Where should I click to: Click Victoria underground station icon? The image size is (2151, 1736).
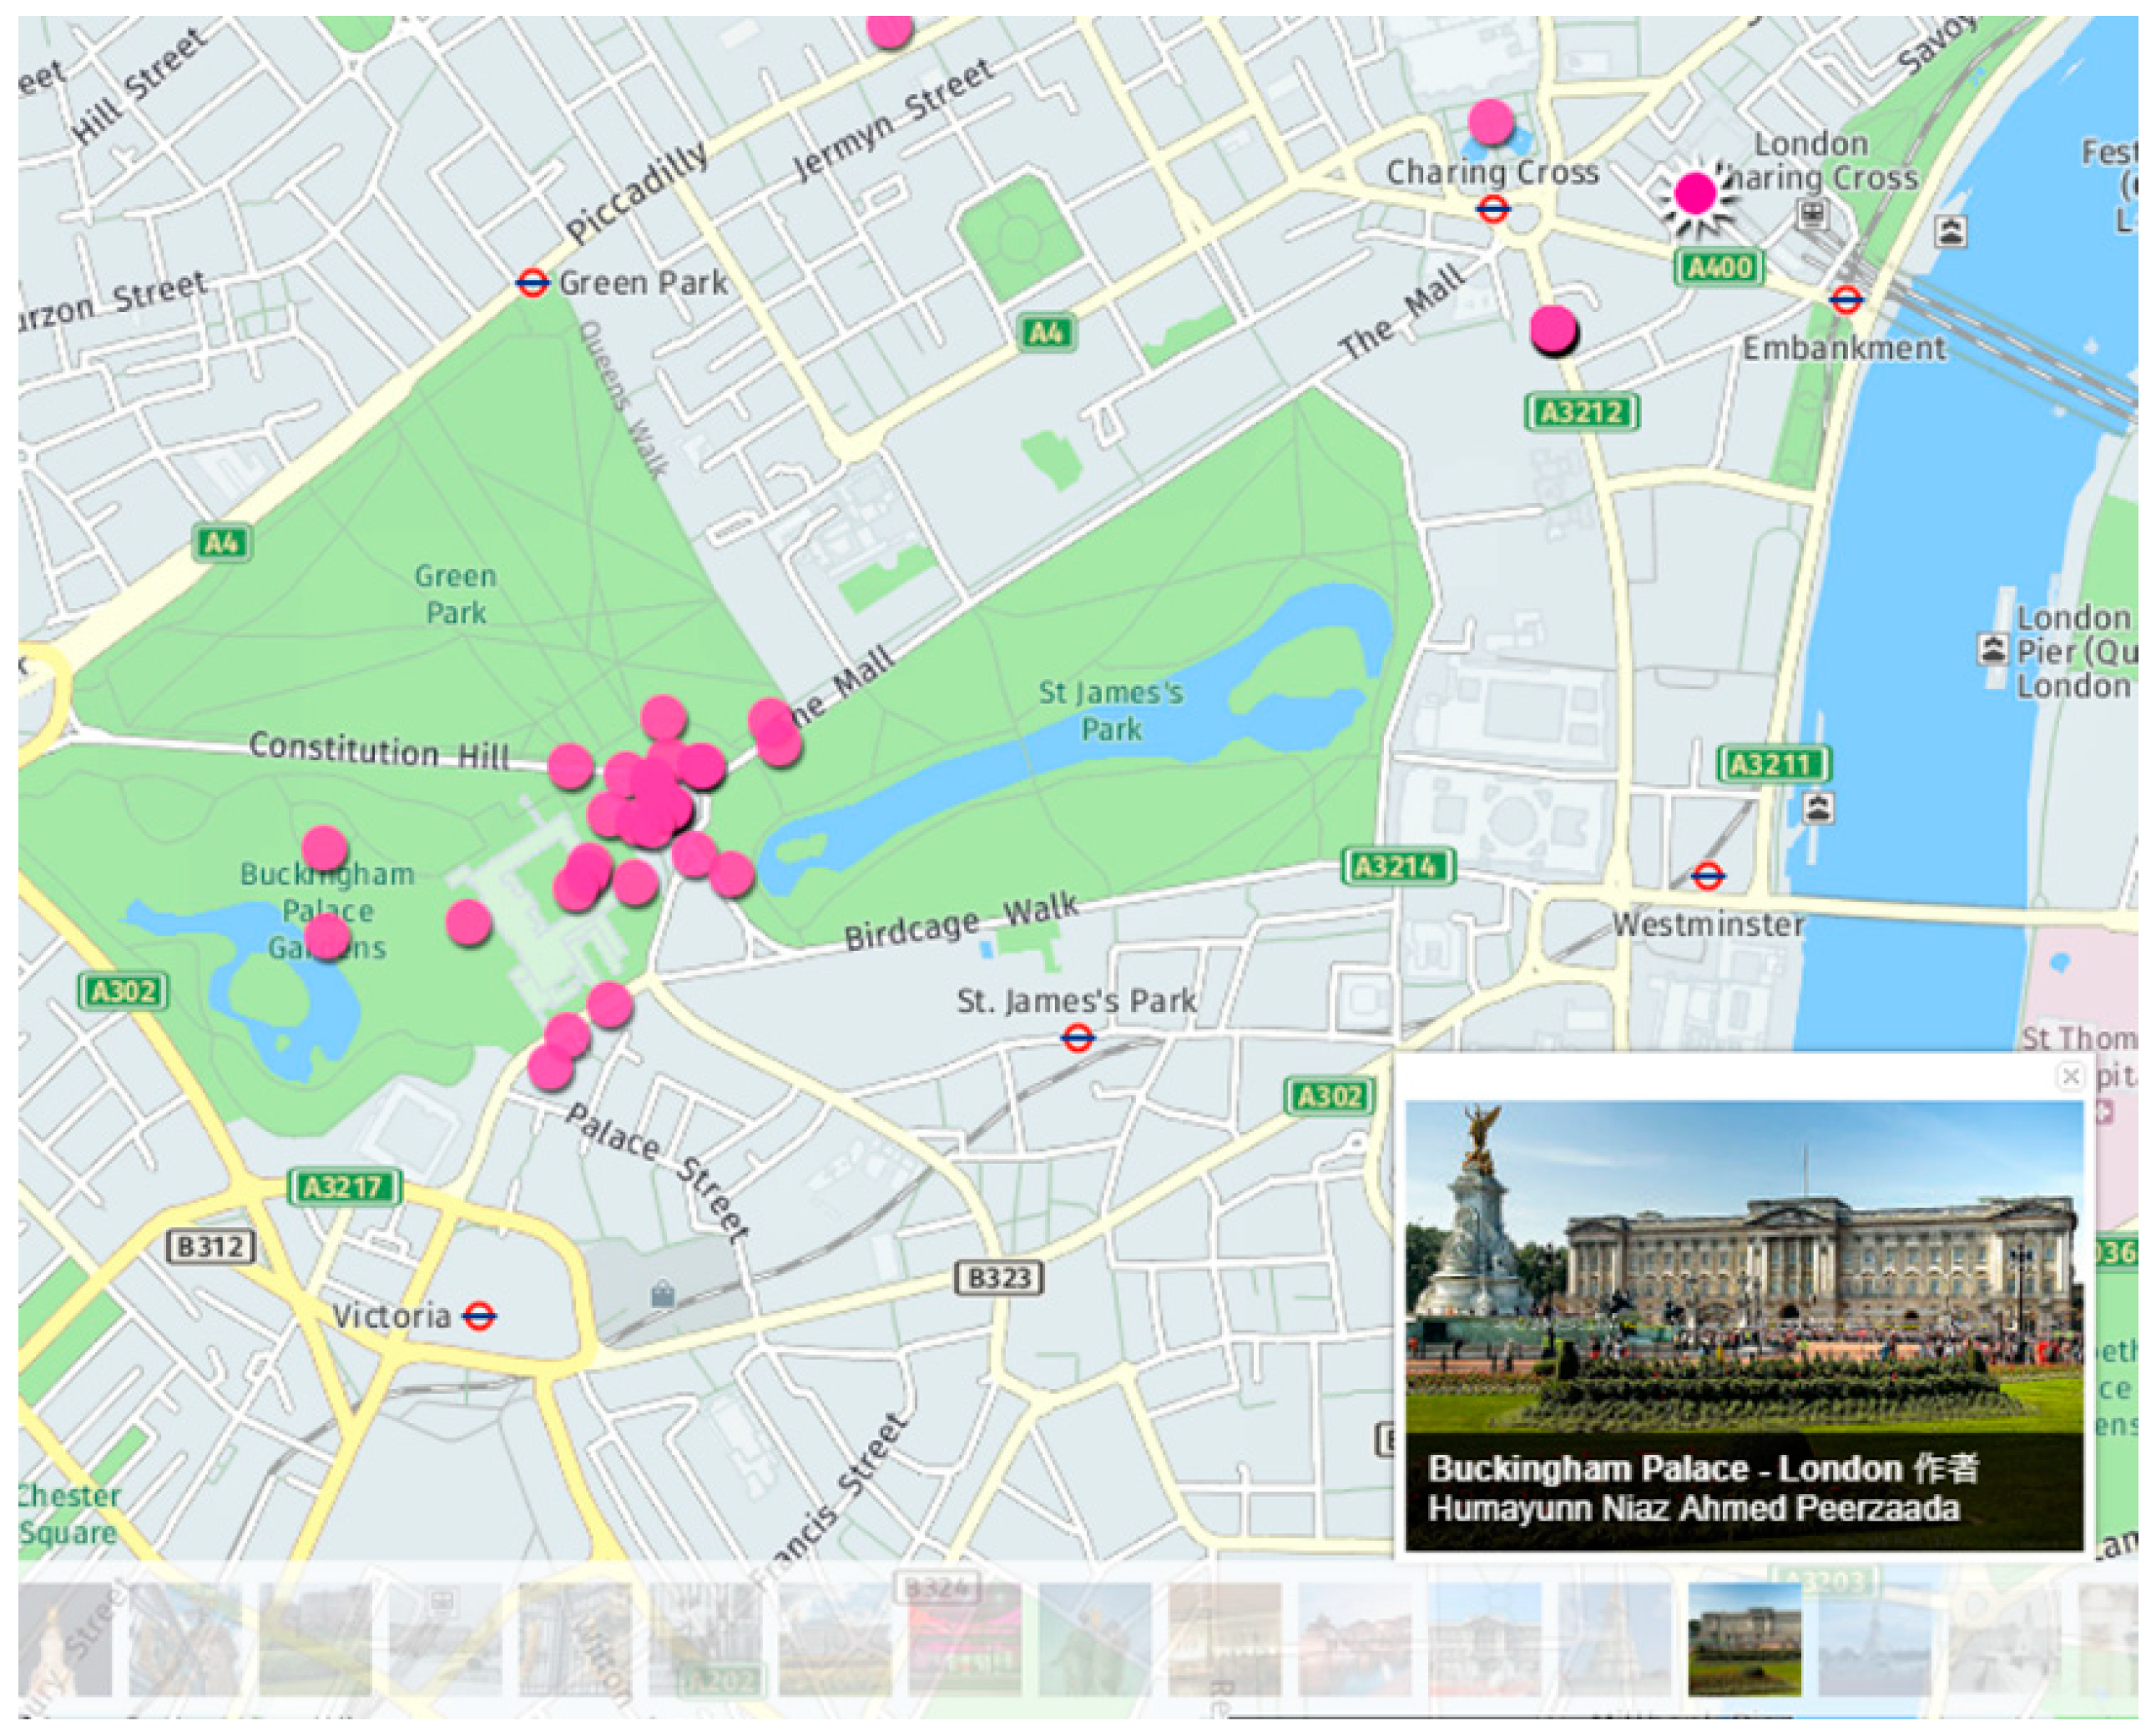[478, 1316]
